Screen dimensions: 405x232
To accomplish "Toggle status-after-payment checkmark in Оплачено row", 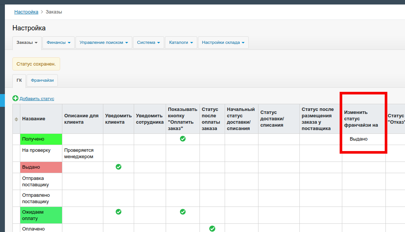I will [x=212, y=228].
